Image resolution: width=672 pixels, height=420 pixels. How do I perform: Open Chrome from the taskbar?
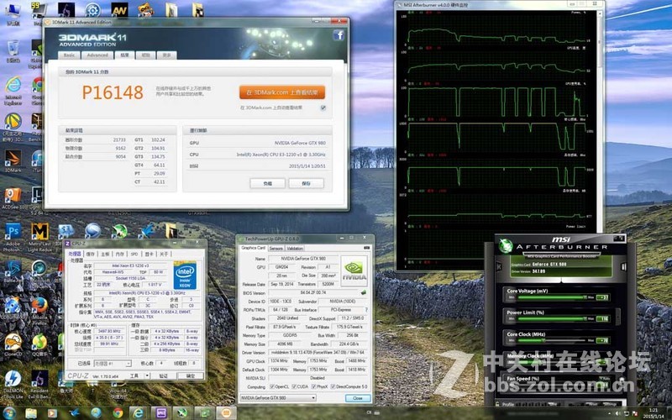click(x=118, y=413)
